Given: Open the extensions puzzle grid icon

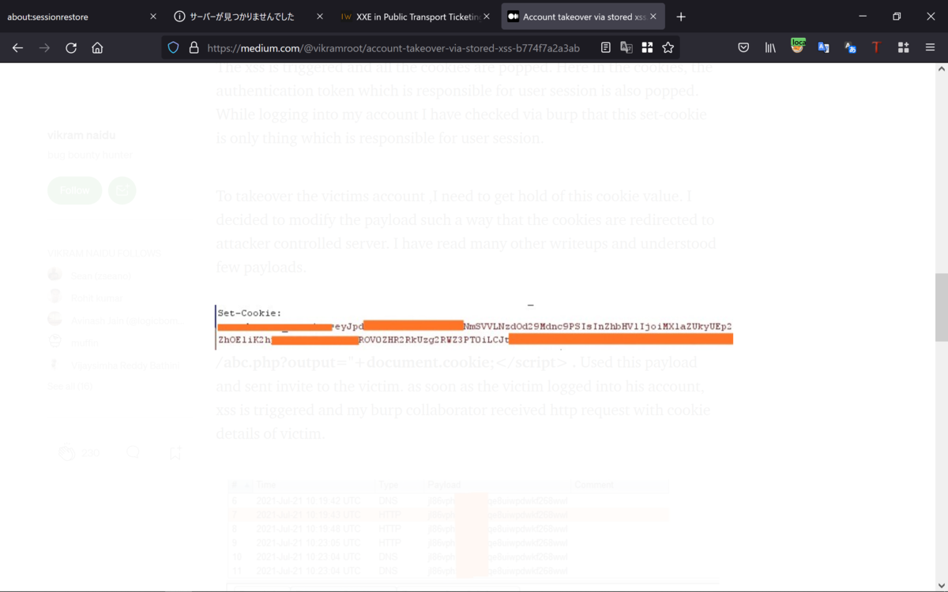Looking at the screenshot, I should [x=903, y=47].
